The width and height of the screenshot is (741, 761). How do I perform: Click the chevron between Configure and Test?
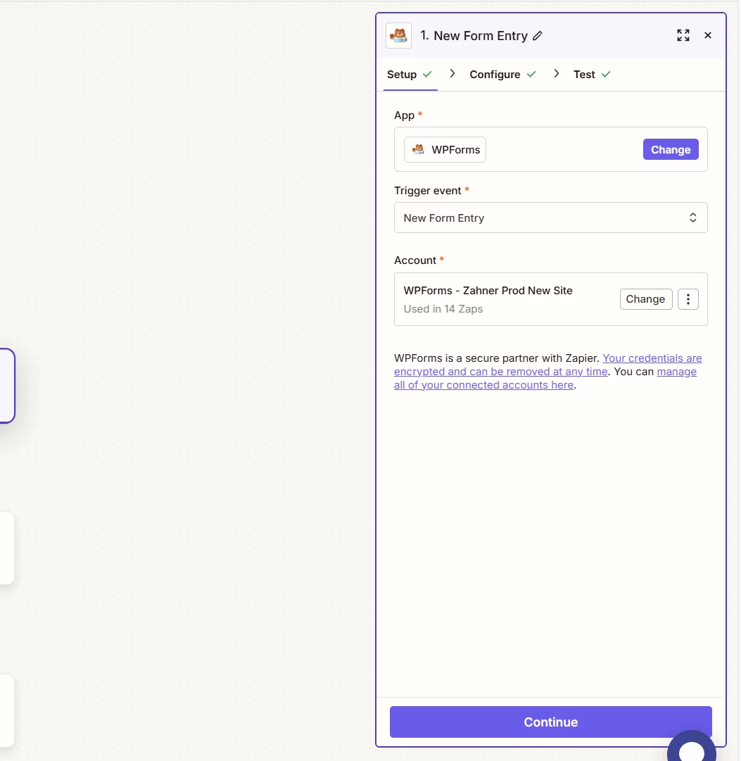point(556,73)
